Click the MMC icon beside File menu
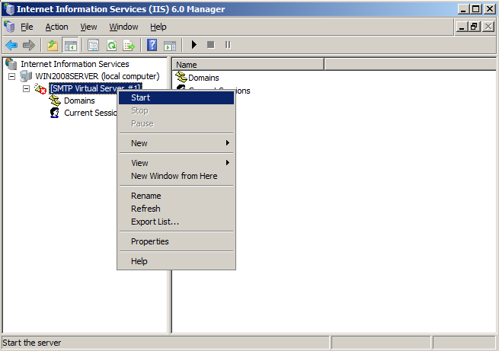499x351 pixels. 10,27
